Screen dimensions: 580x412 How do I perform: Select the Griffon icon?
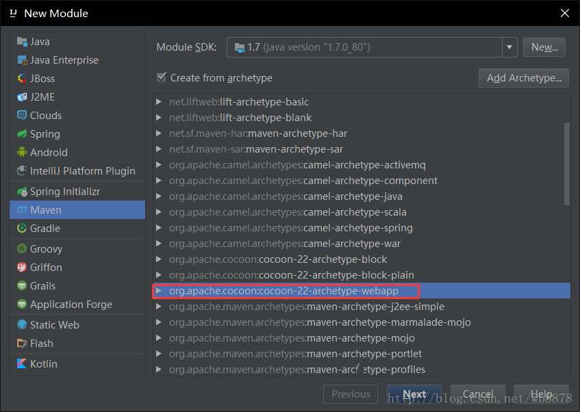coord(22,267)
